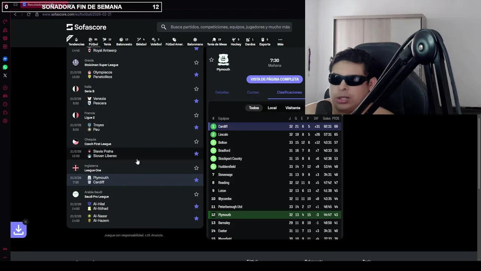Screen dimensions: 481x271
Task: Favorite the League One league star
Action: (x=196, y=168)
